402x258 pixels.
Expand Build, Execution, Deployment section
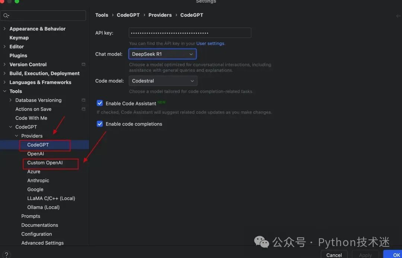(x=4, y=73)
